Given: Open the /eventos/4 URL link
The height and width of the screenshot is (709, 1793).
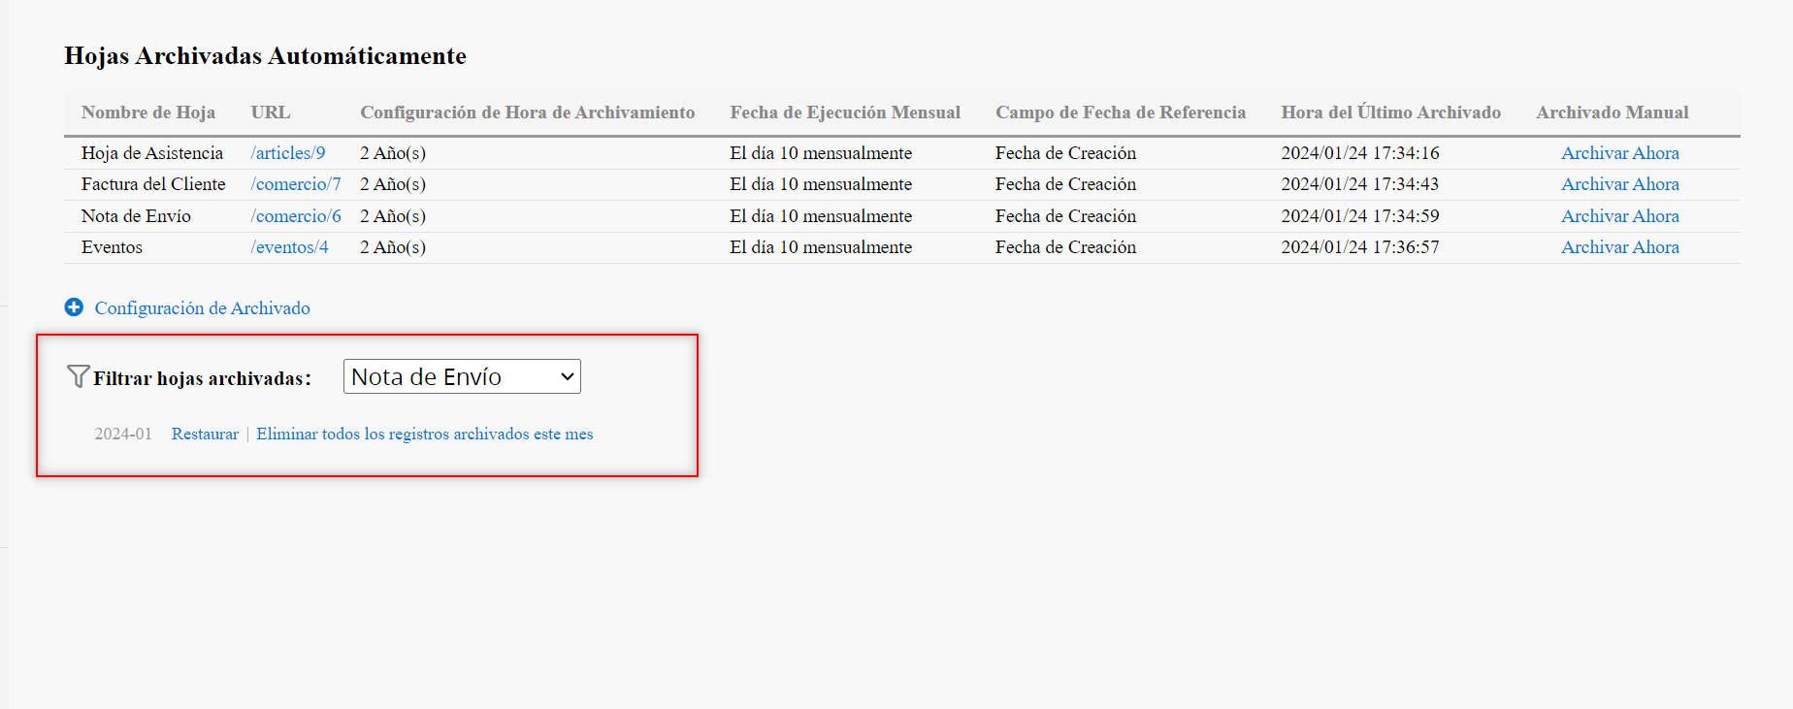Looking at the screenshot, I should (x=289, y=247).
